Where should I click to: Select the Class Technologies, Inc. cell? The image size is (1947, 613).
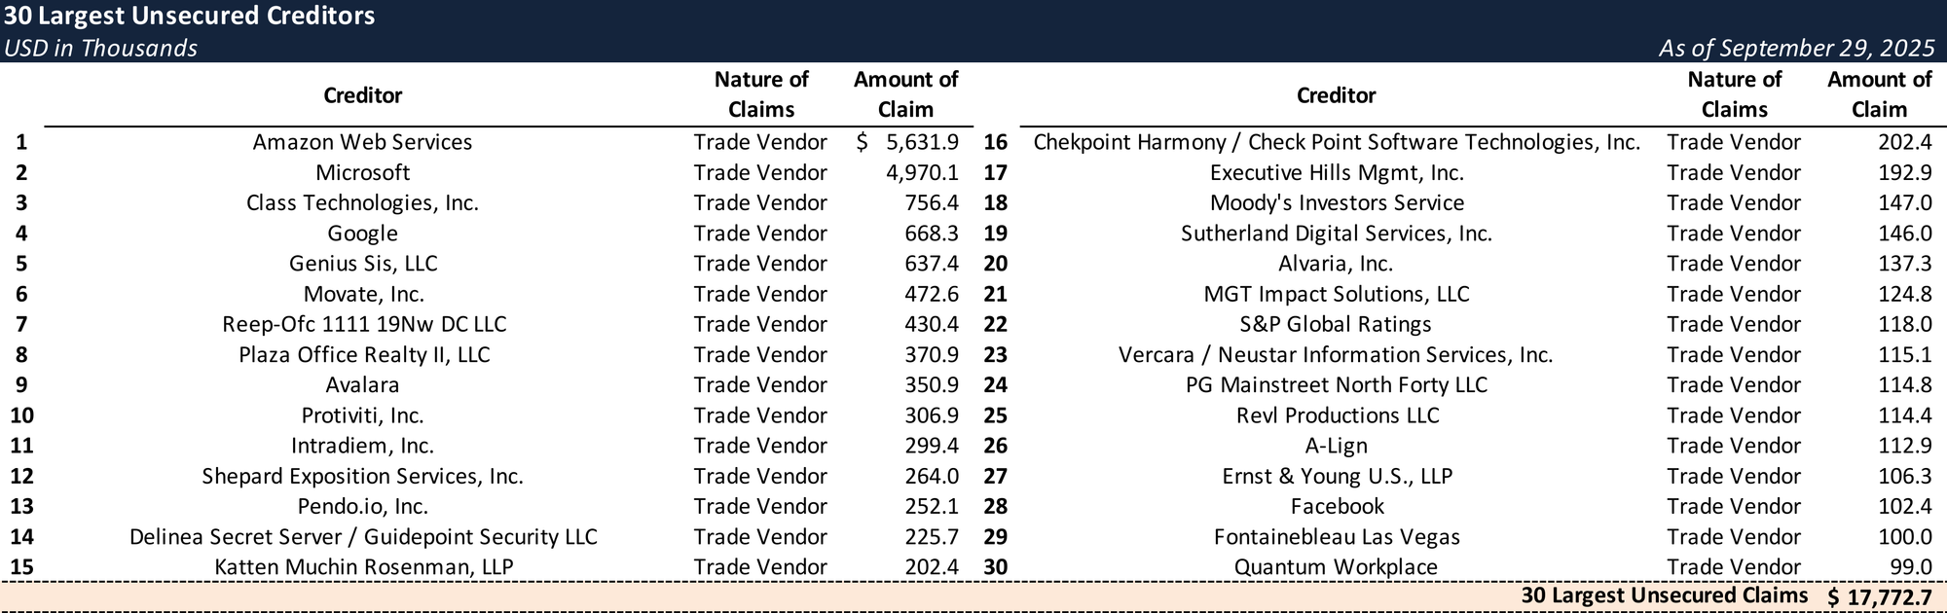(x=362, y=202)
